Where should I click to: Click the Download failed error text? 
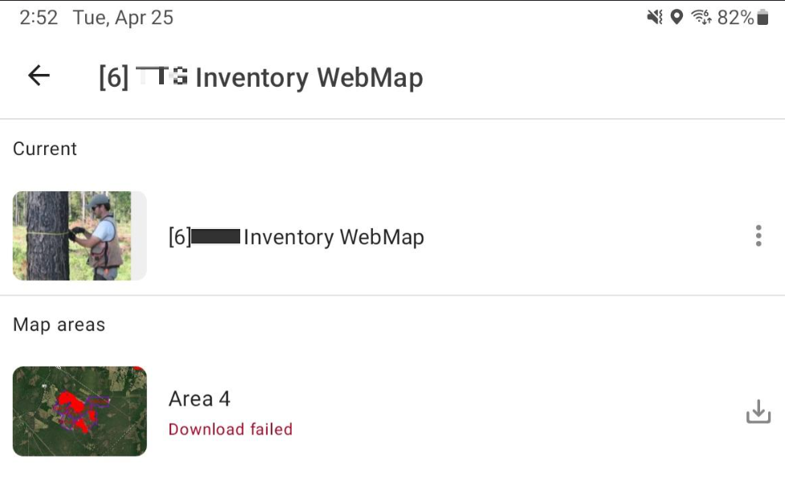coord(230,429)
